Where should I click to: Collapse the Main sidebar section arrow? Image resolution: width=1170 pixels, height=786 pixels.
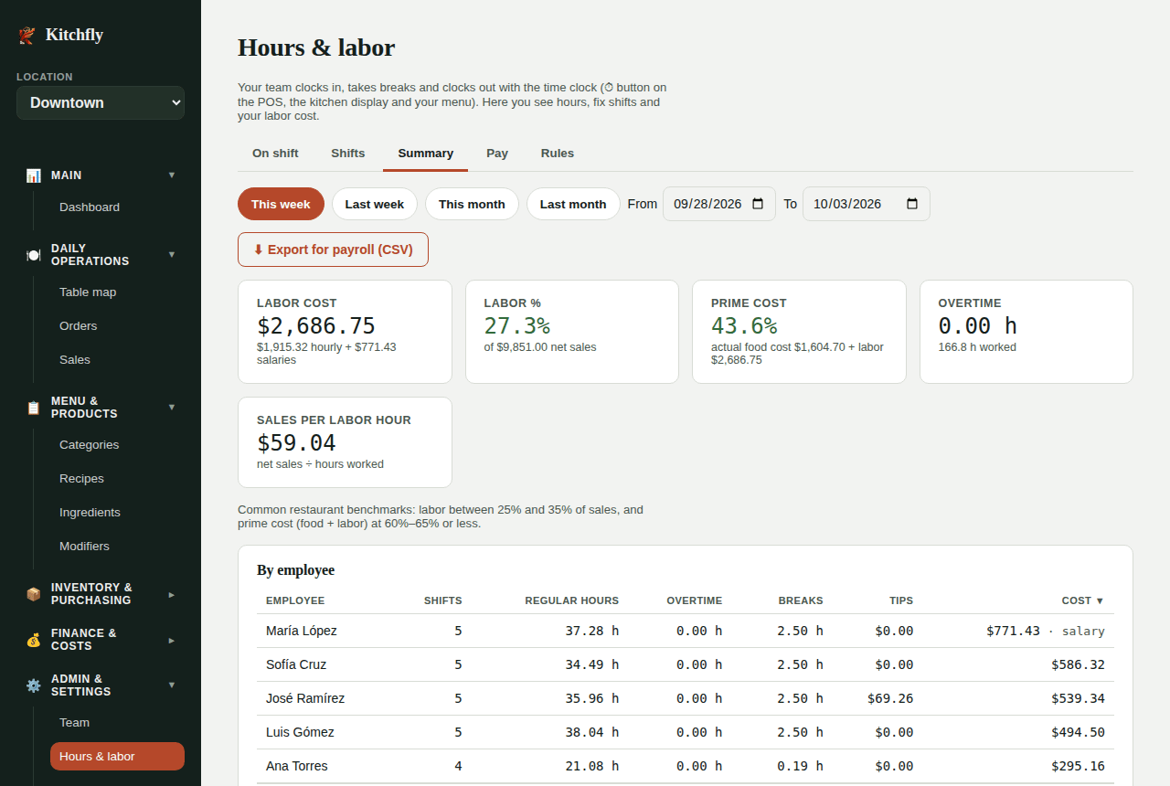(172, 175)
